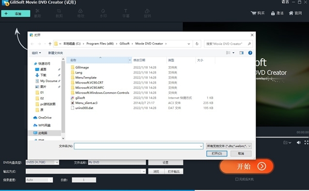Open the Subtitle T tool
This screenshot has height=191, width=309.
[126, 13]
